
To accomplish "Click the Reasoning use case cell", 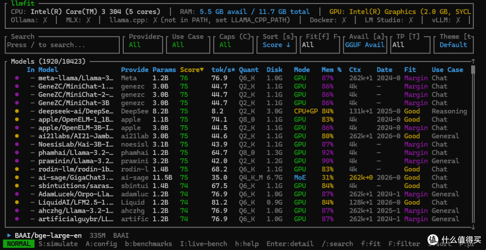I will [x=450, y=111].
